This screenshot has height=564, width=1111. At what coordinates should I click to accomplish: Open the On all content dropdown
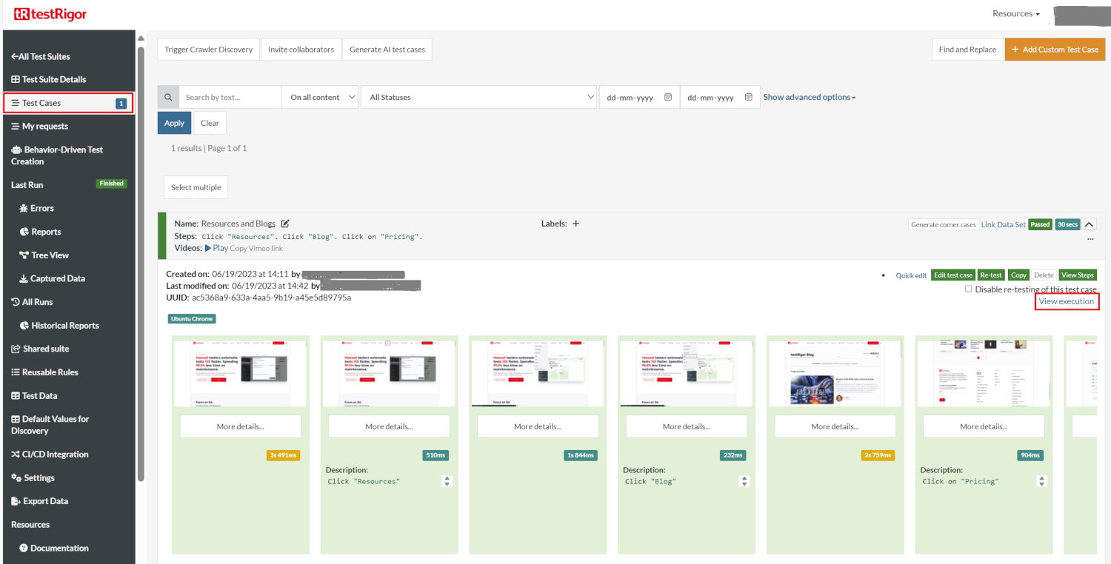tap(320, 97)
